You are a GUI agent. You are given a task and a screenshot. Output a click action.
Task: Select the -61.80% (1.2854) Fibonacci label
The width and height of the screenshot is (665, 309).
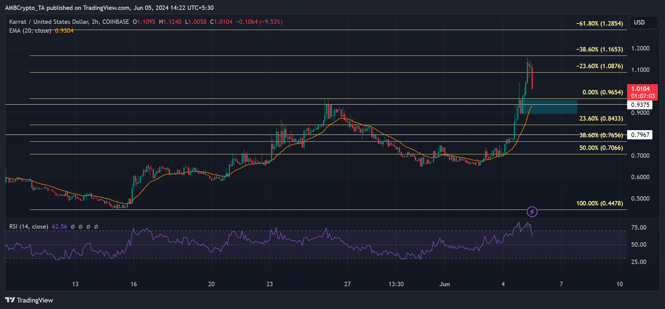click(600, 24)
